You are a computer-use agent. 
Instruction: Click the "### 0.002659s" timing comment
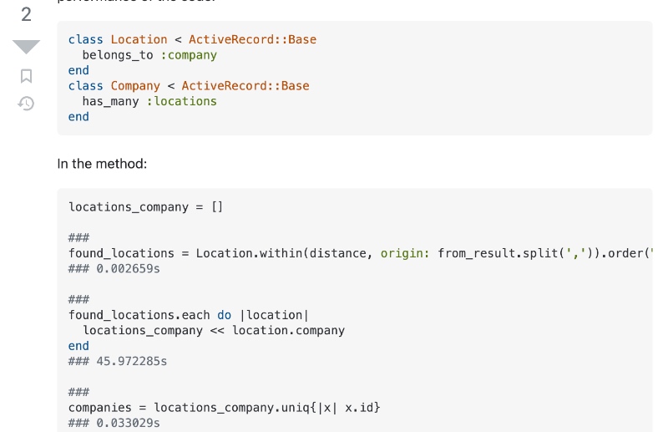(114, 268)
